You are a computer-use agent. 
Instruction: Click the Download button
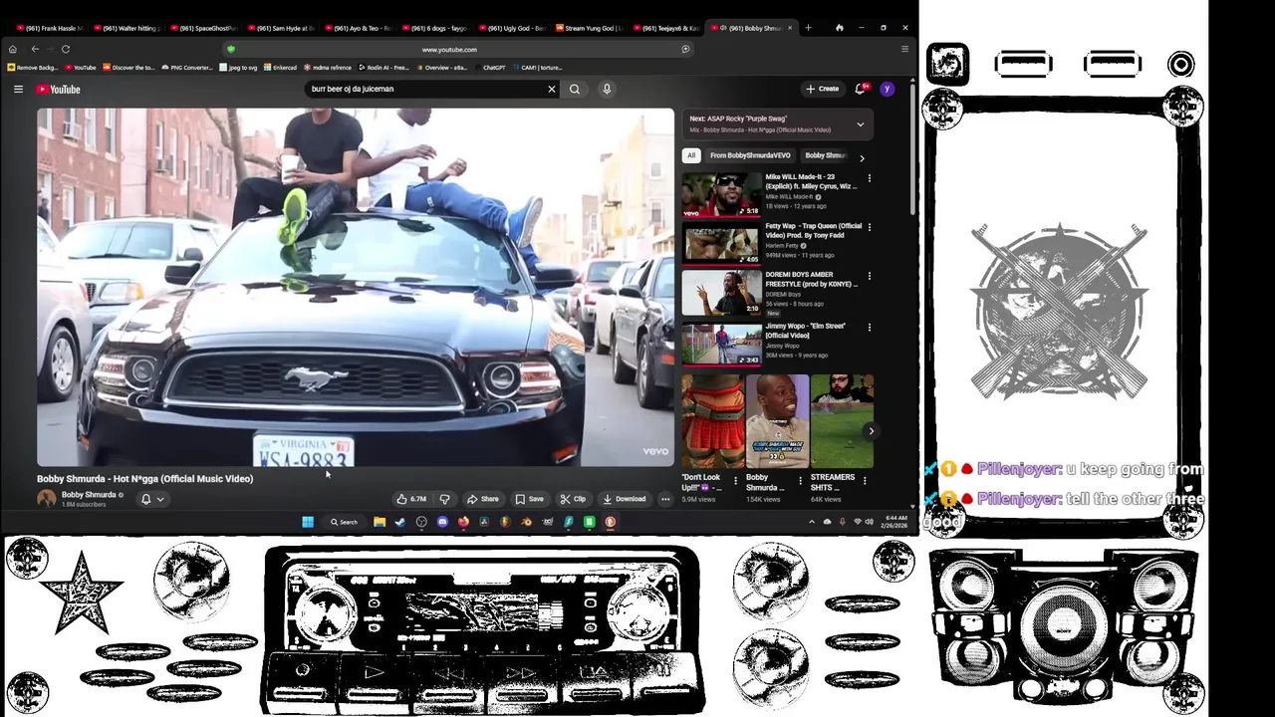click(625, 499)
